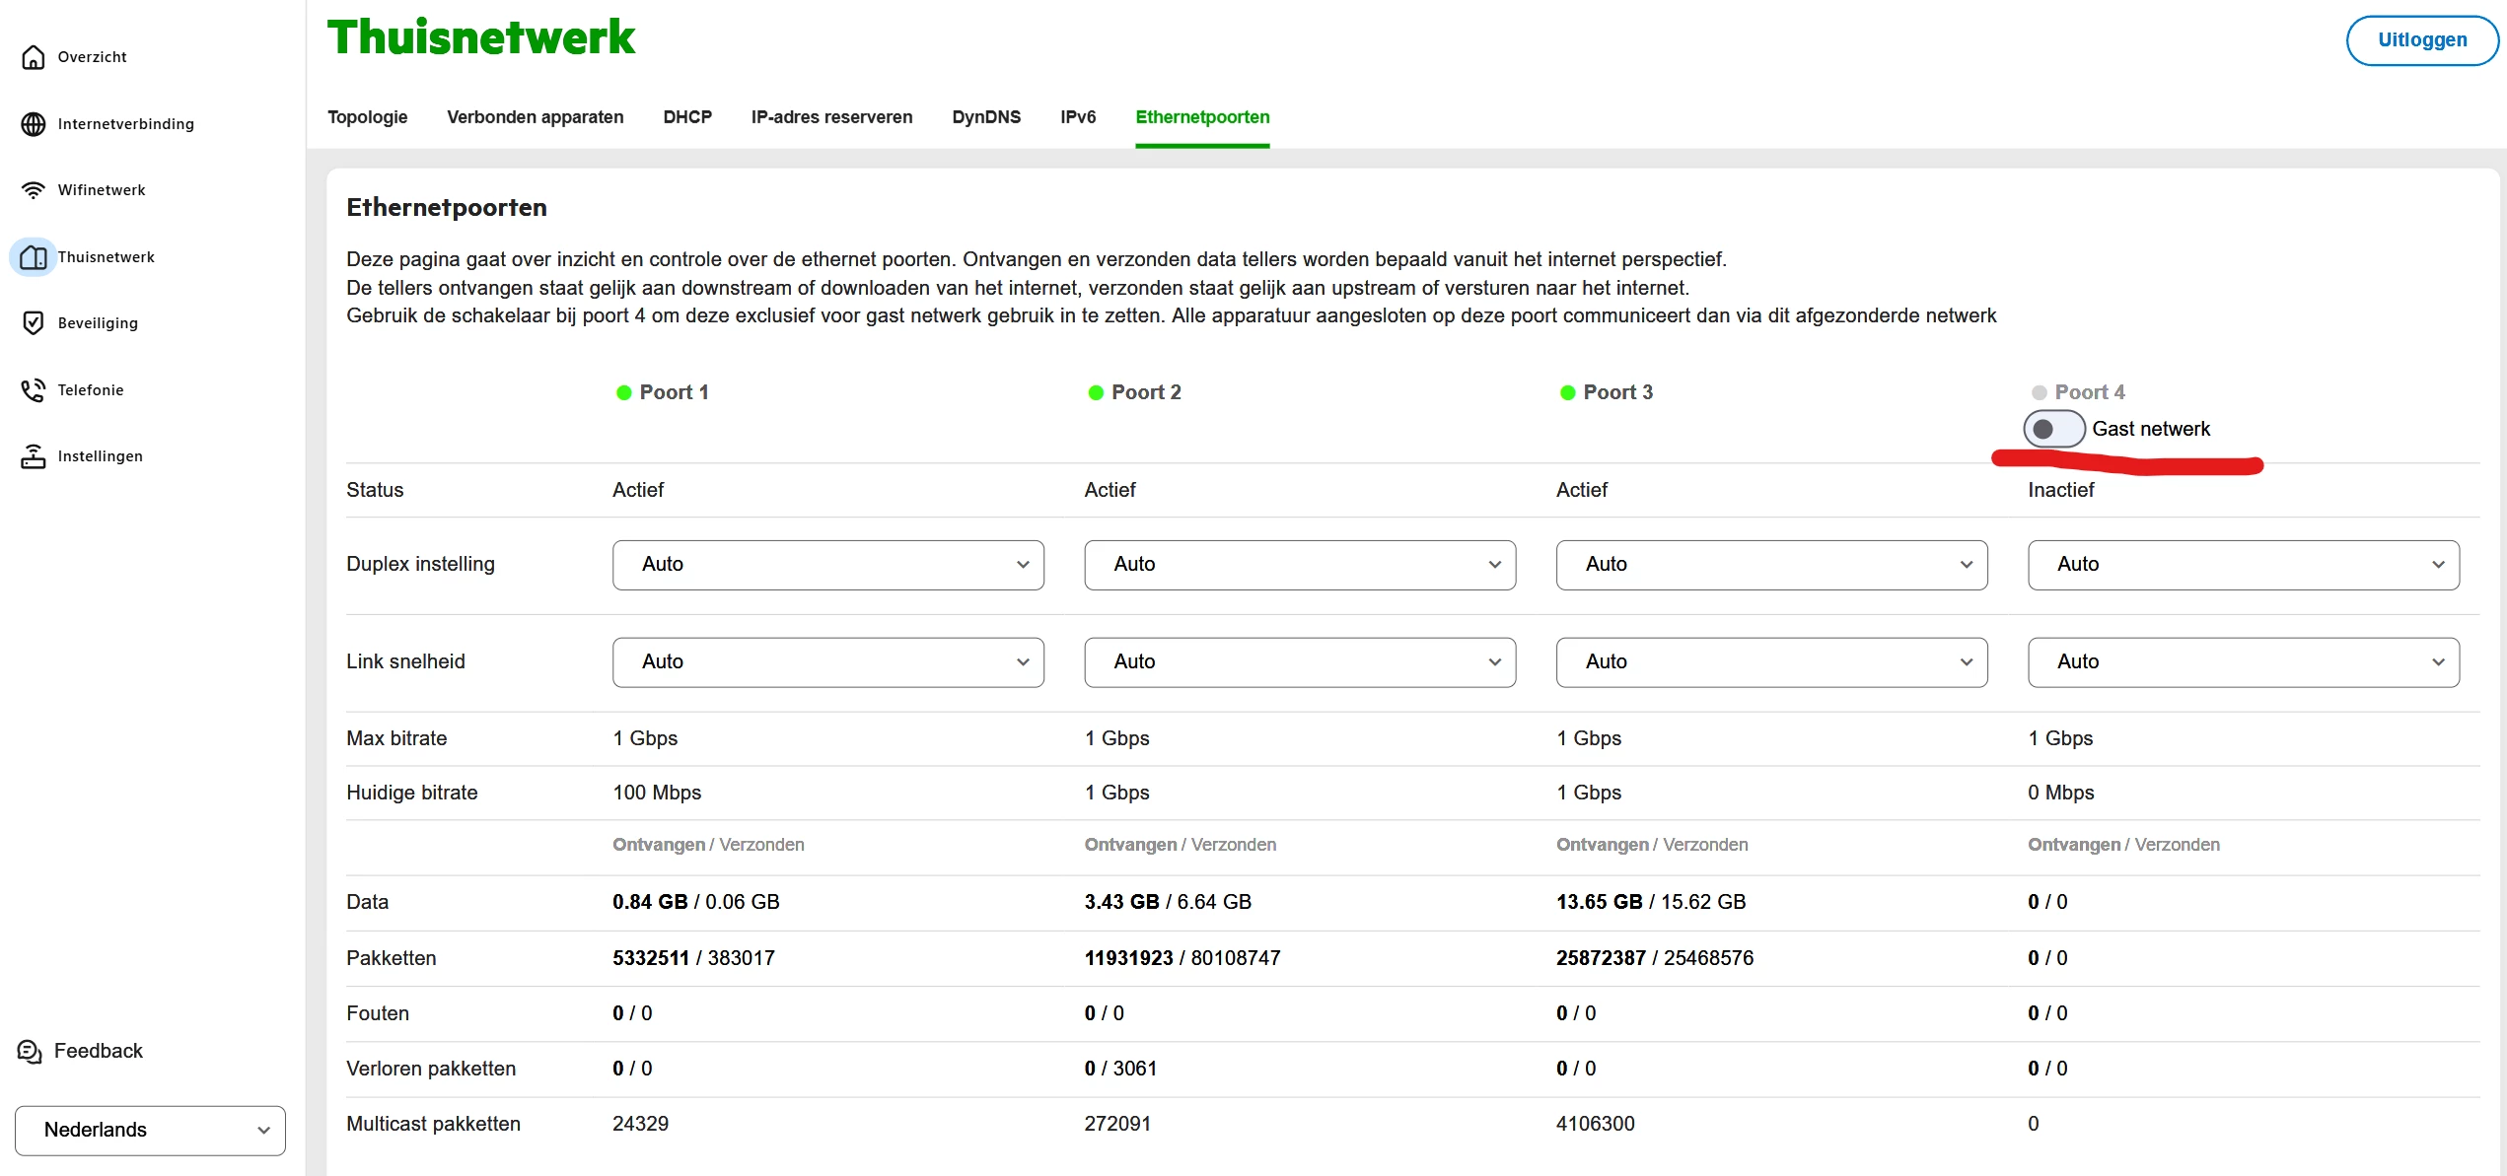Click the Overzicht home icon
This screenshot has height=1176, width=2507.
33,57
